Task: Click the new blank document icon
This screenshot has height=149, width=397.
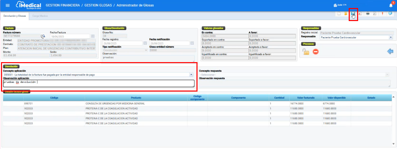Action: coord(339,14)
